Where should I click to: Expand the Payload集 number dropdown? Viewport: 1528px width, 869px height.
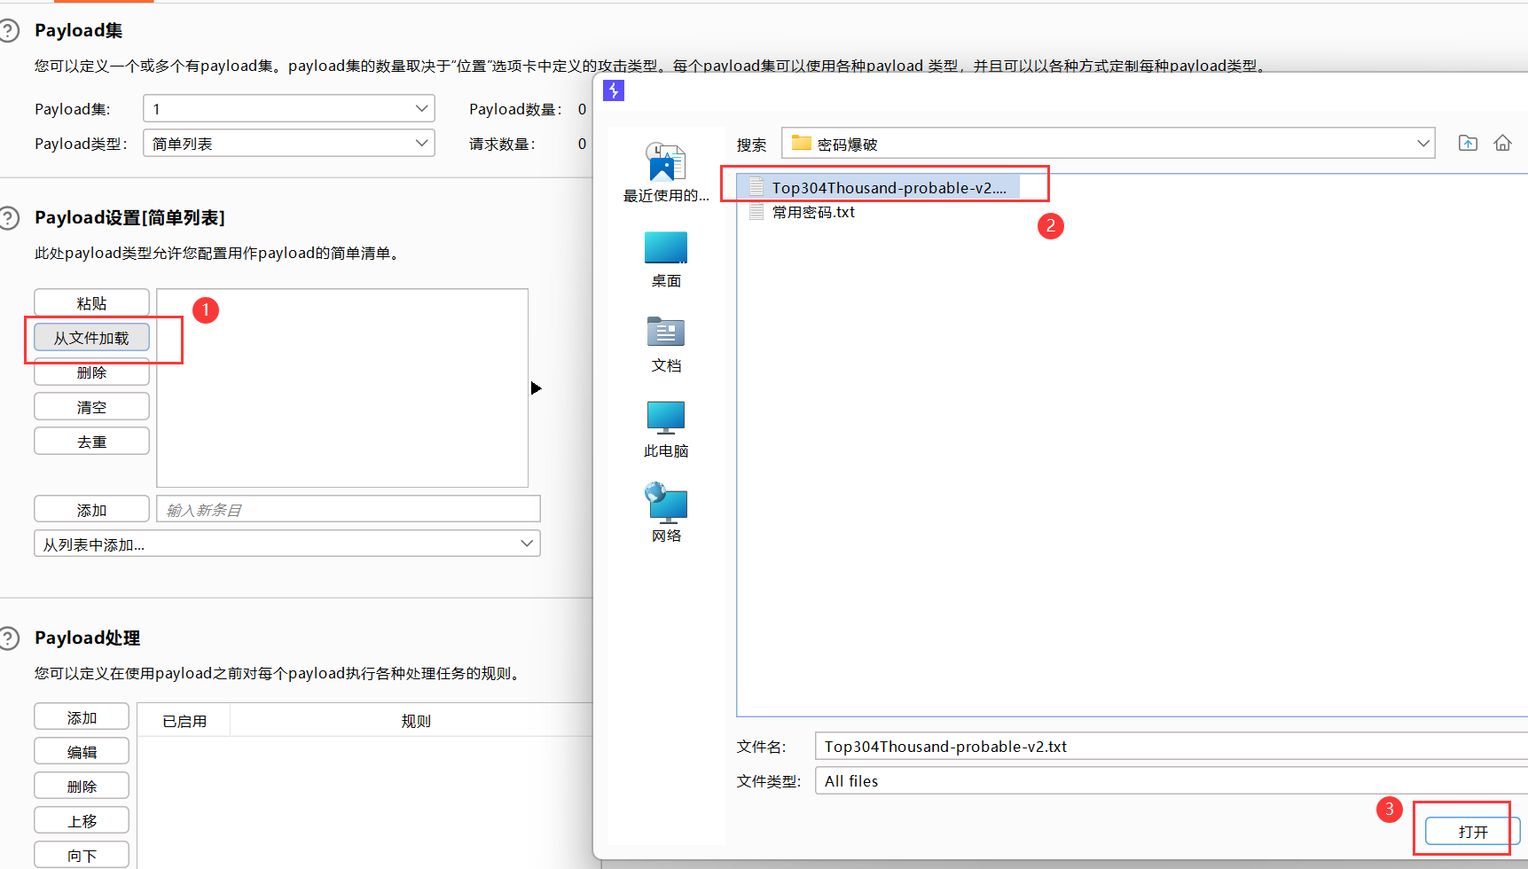tap(289, 109)
